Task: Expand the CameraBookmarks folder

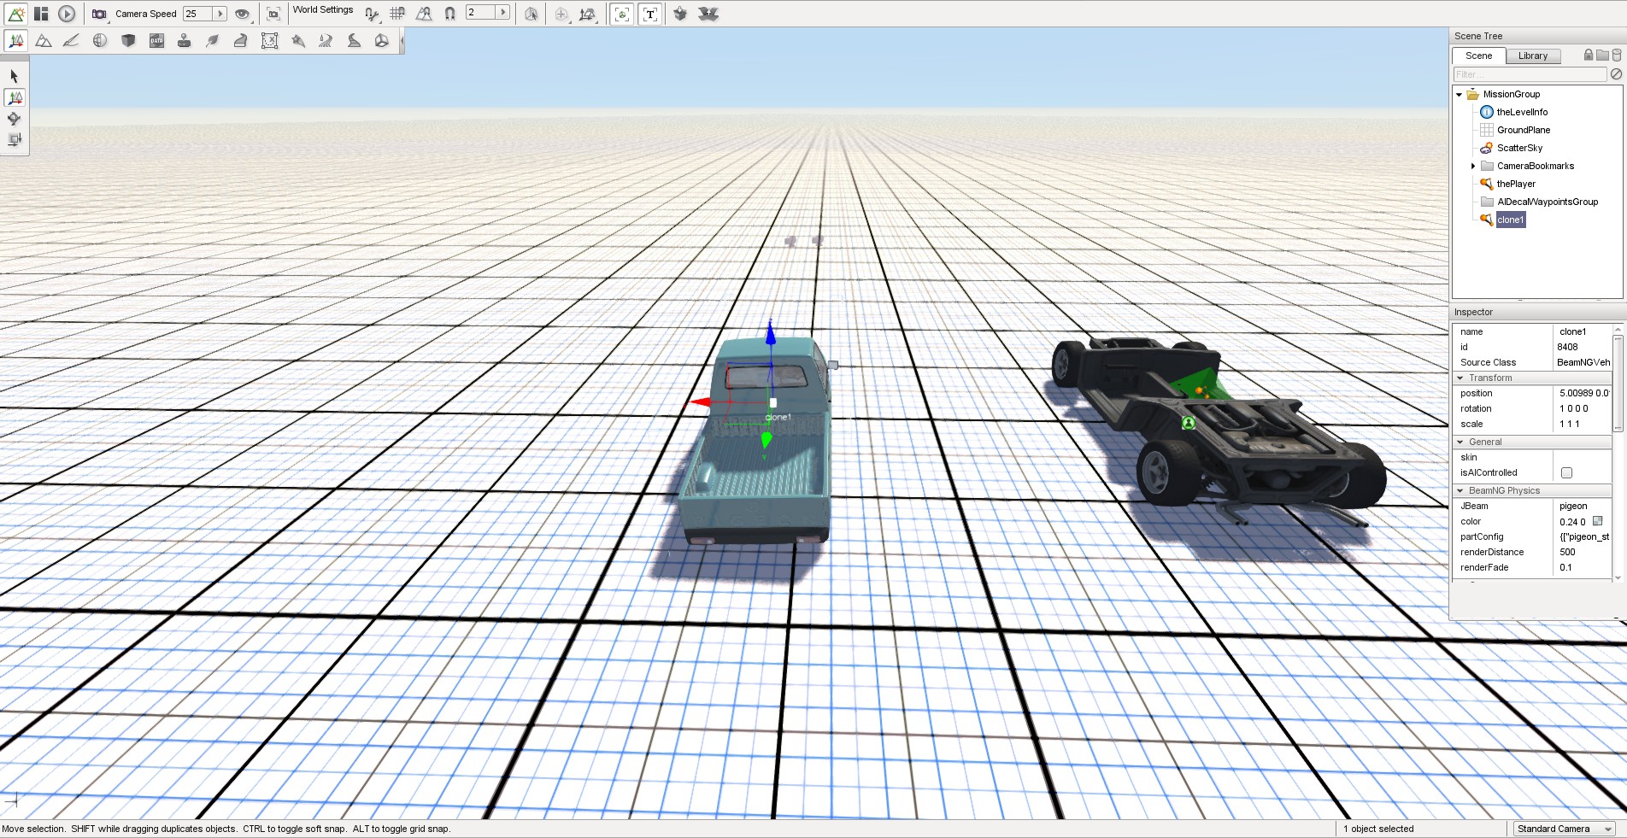Action: [x=1473, y=167]
